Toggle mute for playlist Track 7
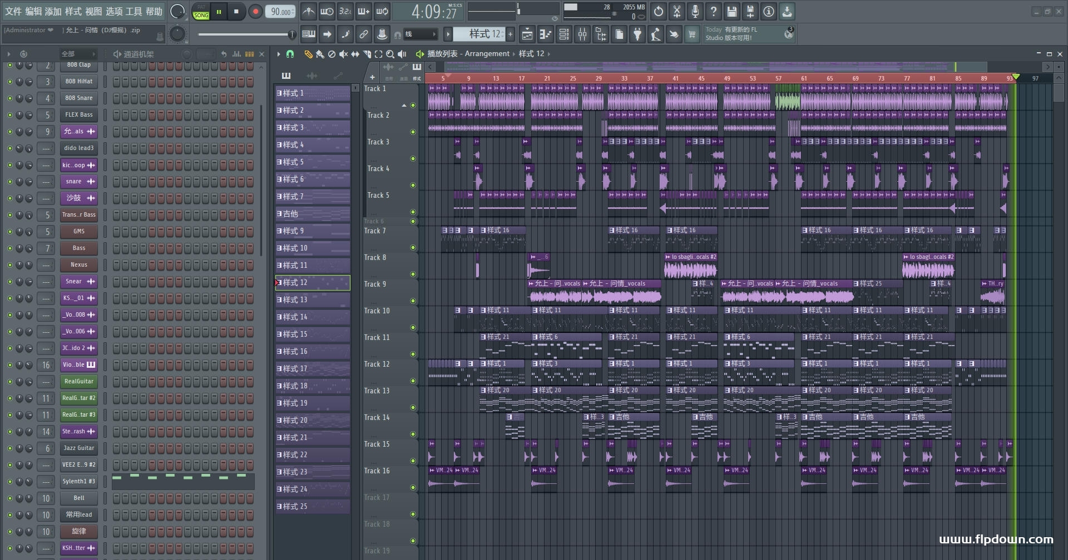The image size is (1068, 560). (x=413, y=247)
